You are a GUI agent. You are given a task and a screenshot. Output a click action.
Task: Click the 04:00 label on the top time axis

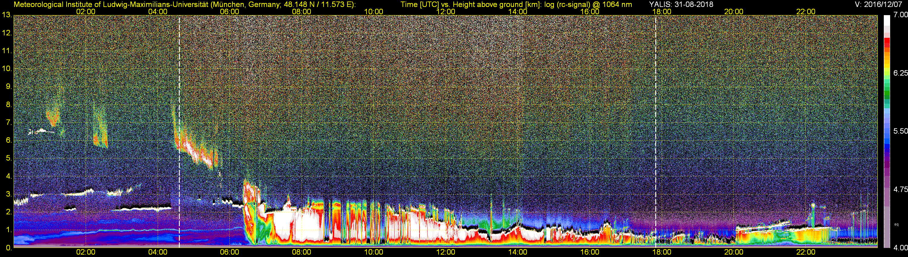tap(158, 11)
